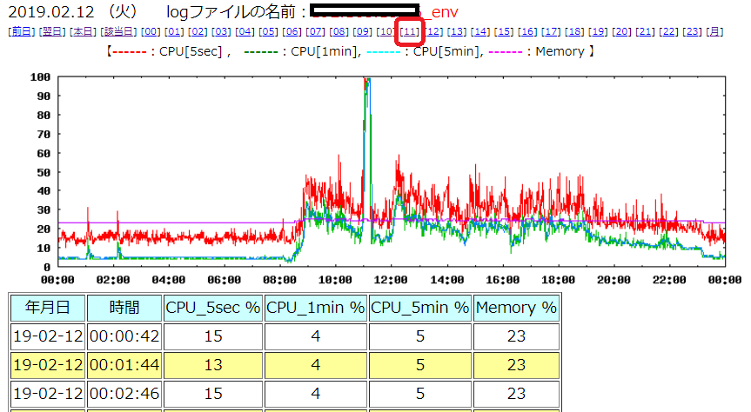Select hour link [14]

(x=480, y=31)
